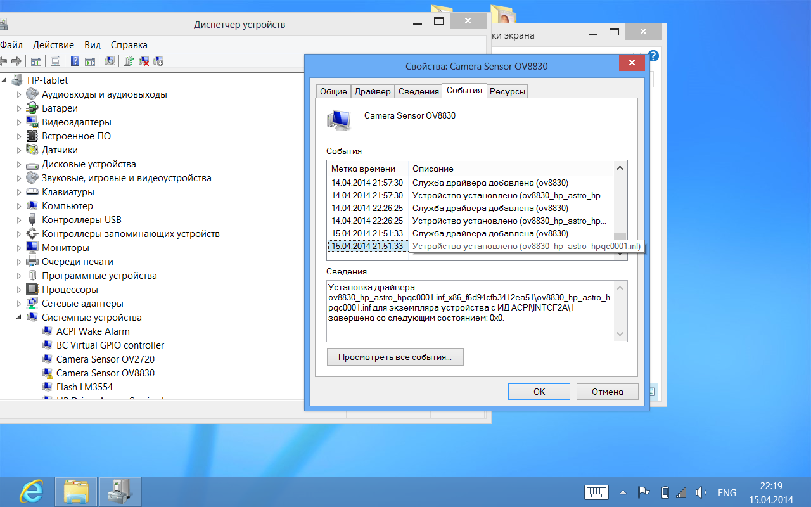Collapse the Системные устройства category
Viewport: 811px width, 507px height.
coord(19,318)
